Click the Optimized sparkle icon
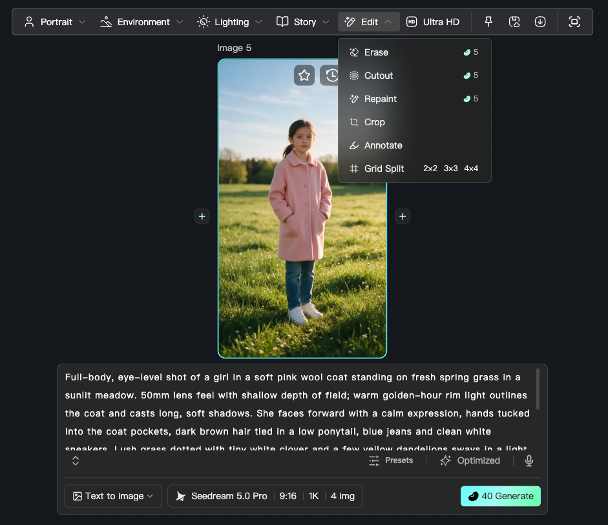608x525 pixels. pyautogui.click(x=446, y=460)
